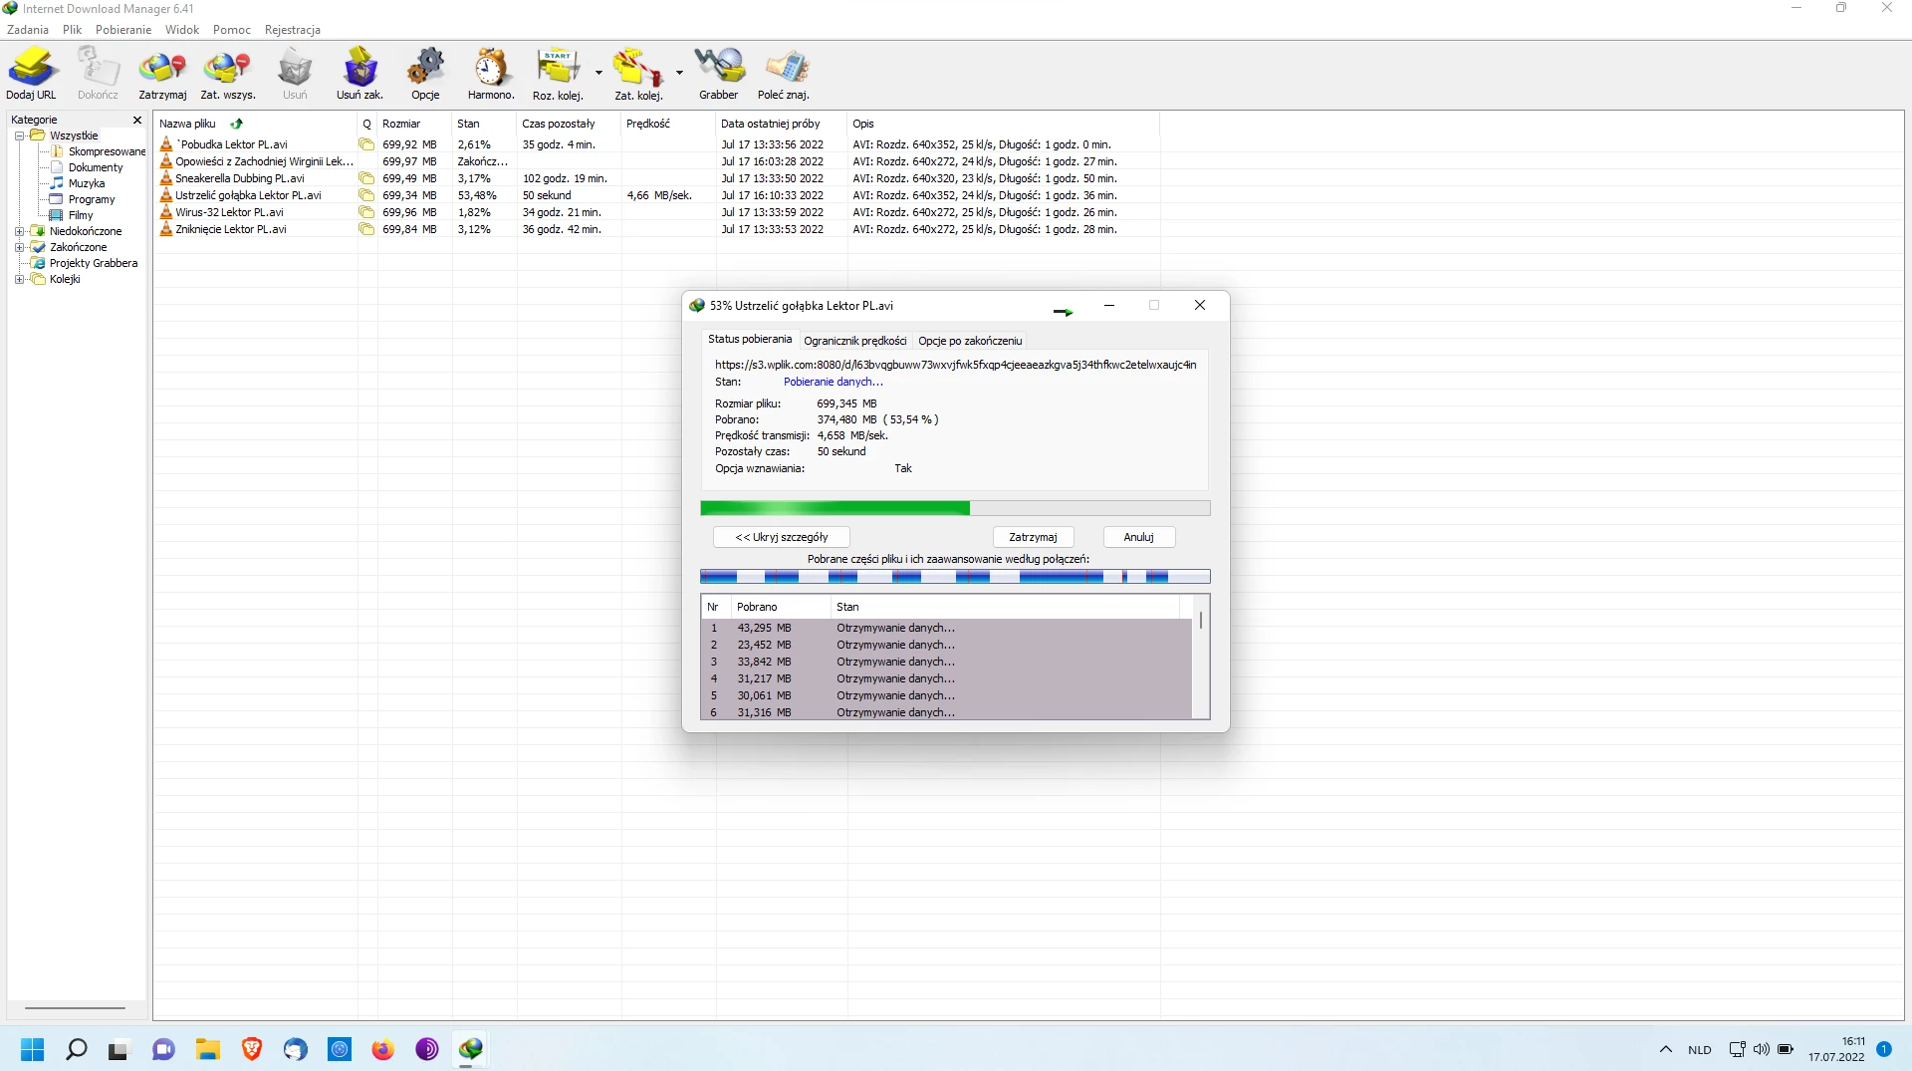This screenshot has width=1912, height=1071.
Task: Open the Widok menu
Action: 182,30
